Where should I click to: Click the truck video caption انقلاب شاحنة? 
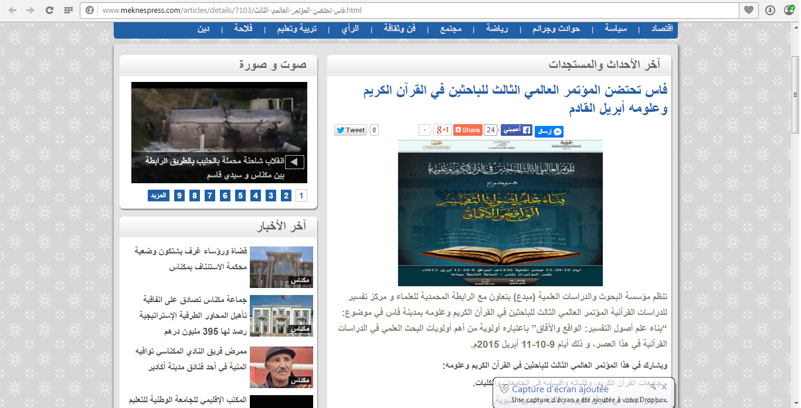pyautogui.click(x=216, y=168)
